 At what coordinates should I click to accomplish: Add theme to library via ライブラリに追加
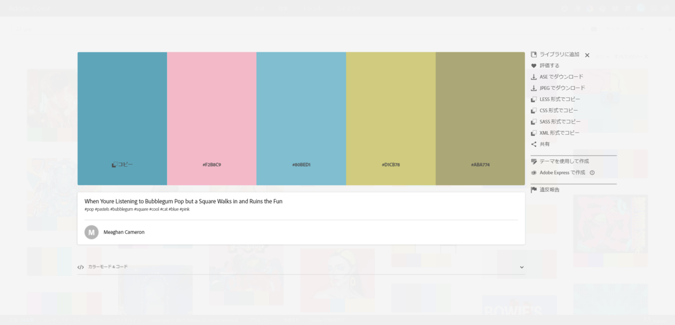[x=555, y=54]
